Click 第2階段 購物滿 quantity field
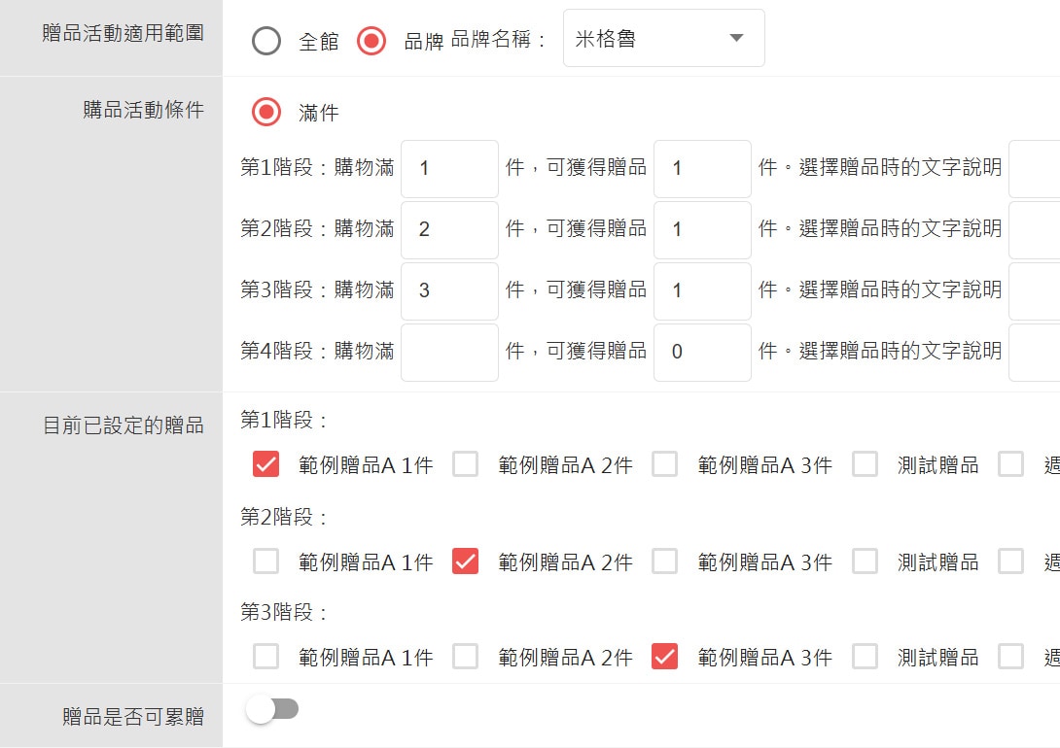The height and width of the screenshot is (748, 1060). (x=449, y=230)
